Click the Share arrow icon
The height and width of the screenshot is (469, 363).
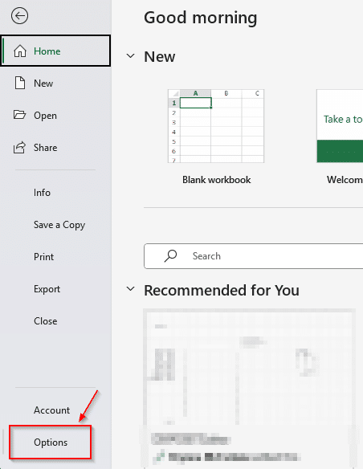point(19,148)
